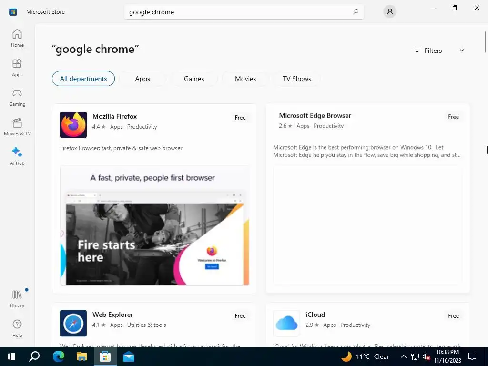The width and height of the screenshot is (488, 366).
Task: Click the Mozilla Firefox app icon
Action: (73, 125)
